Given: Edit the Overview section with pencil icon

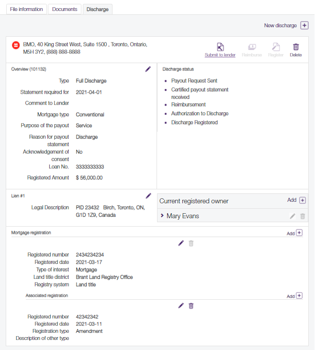Looking at the screenshot, I should click(148, 69).
